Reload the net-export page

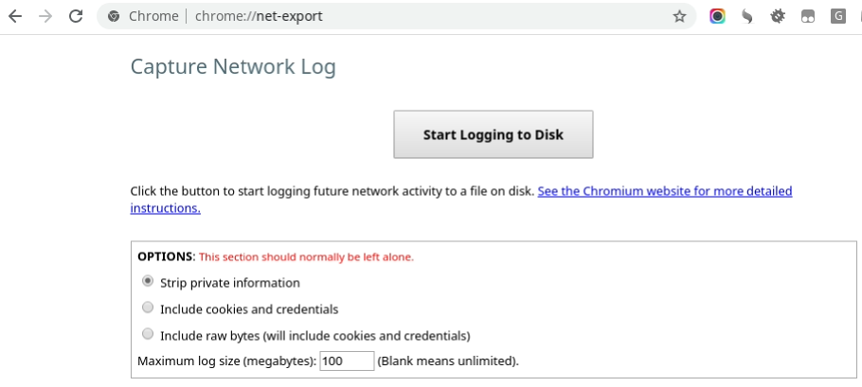click(76, 16)
